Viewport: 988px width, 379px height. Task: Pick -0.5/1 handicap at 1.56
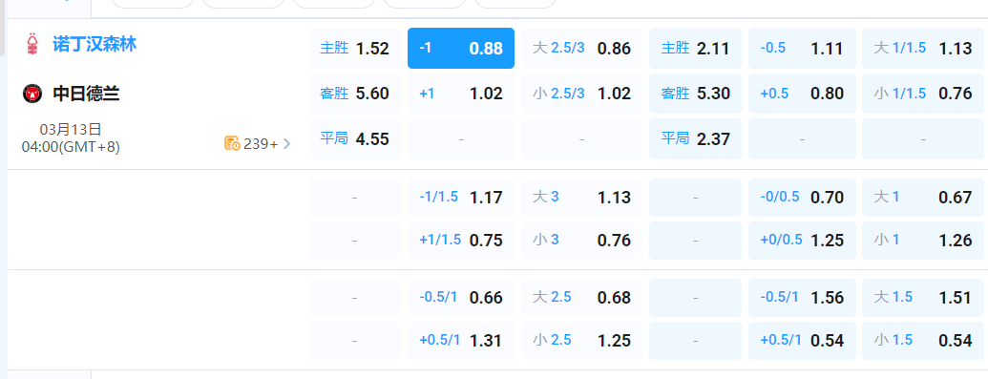click(x=802, y=298)
